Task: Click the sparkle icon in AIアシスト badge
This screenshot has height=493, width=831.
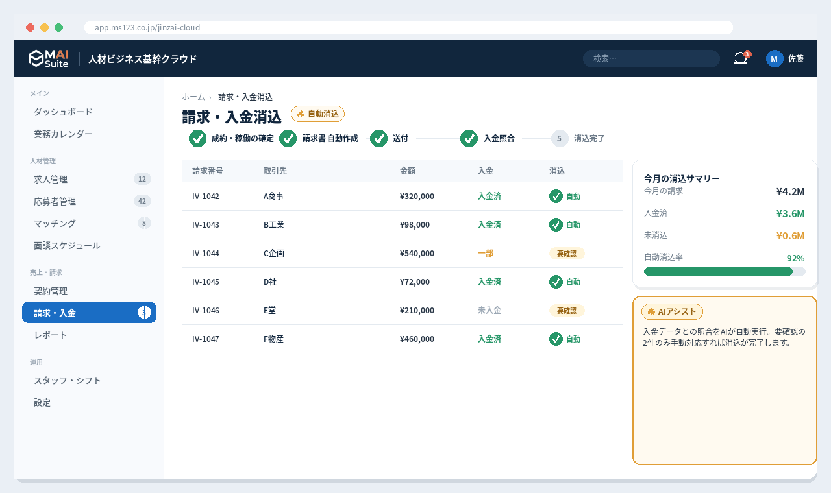Action: pos(651,311)
